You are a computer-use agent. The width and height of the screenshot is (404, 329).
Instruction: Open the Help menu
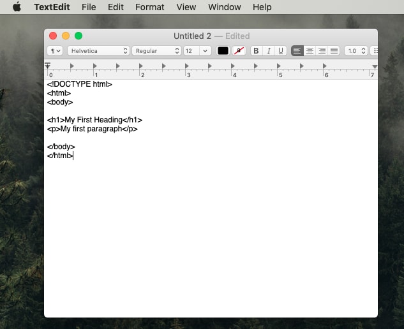pos(262,7)
